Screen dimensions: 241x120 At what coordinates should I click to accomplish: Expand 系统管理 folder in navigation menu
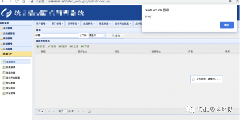[x=16, y=28]
